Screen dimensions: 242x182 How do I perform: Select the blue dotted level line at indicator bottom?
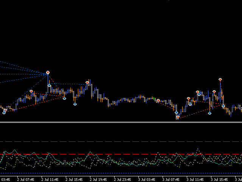(x=121, y=173)
